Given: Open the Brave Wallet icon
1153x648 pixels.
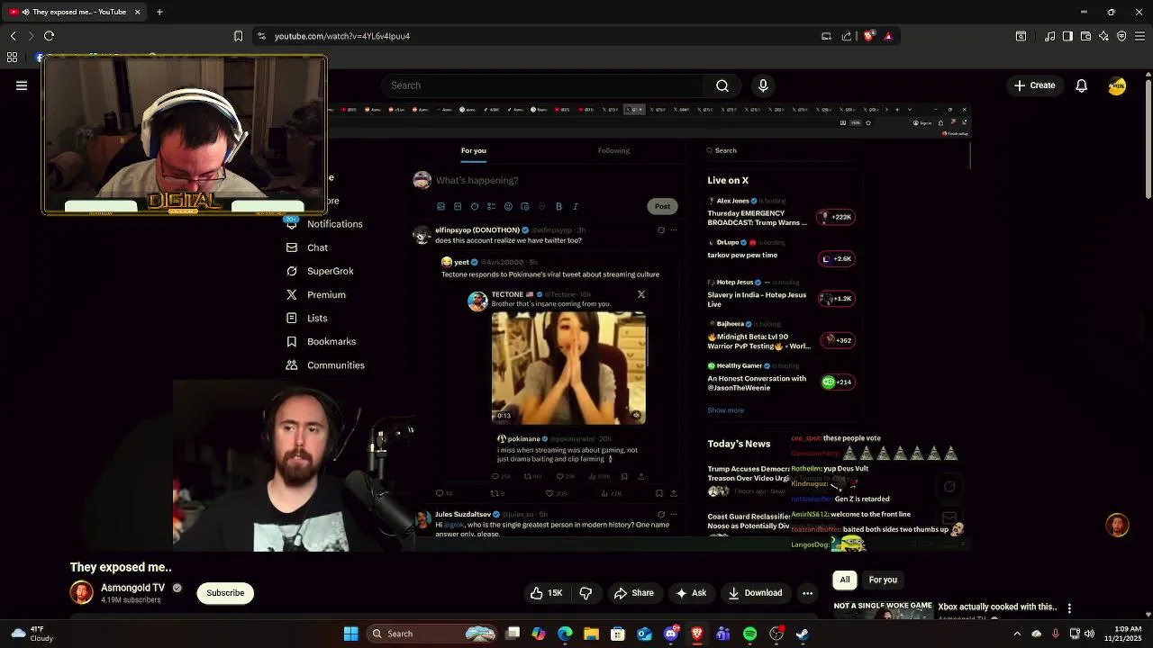Looking at the screenshot, I should [x=1085, y=36].
